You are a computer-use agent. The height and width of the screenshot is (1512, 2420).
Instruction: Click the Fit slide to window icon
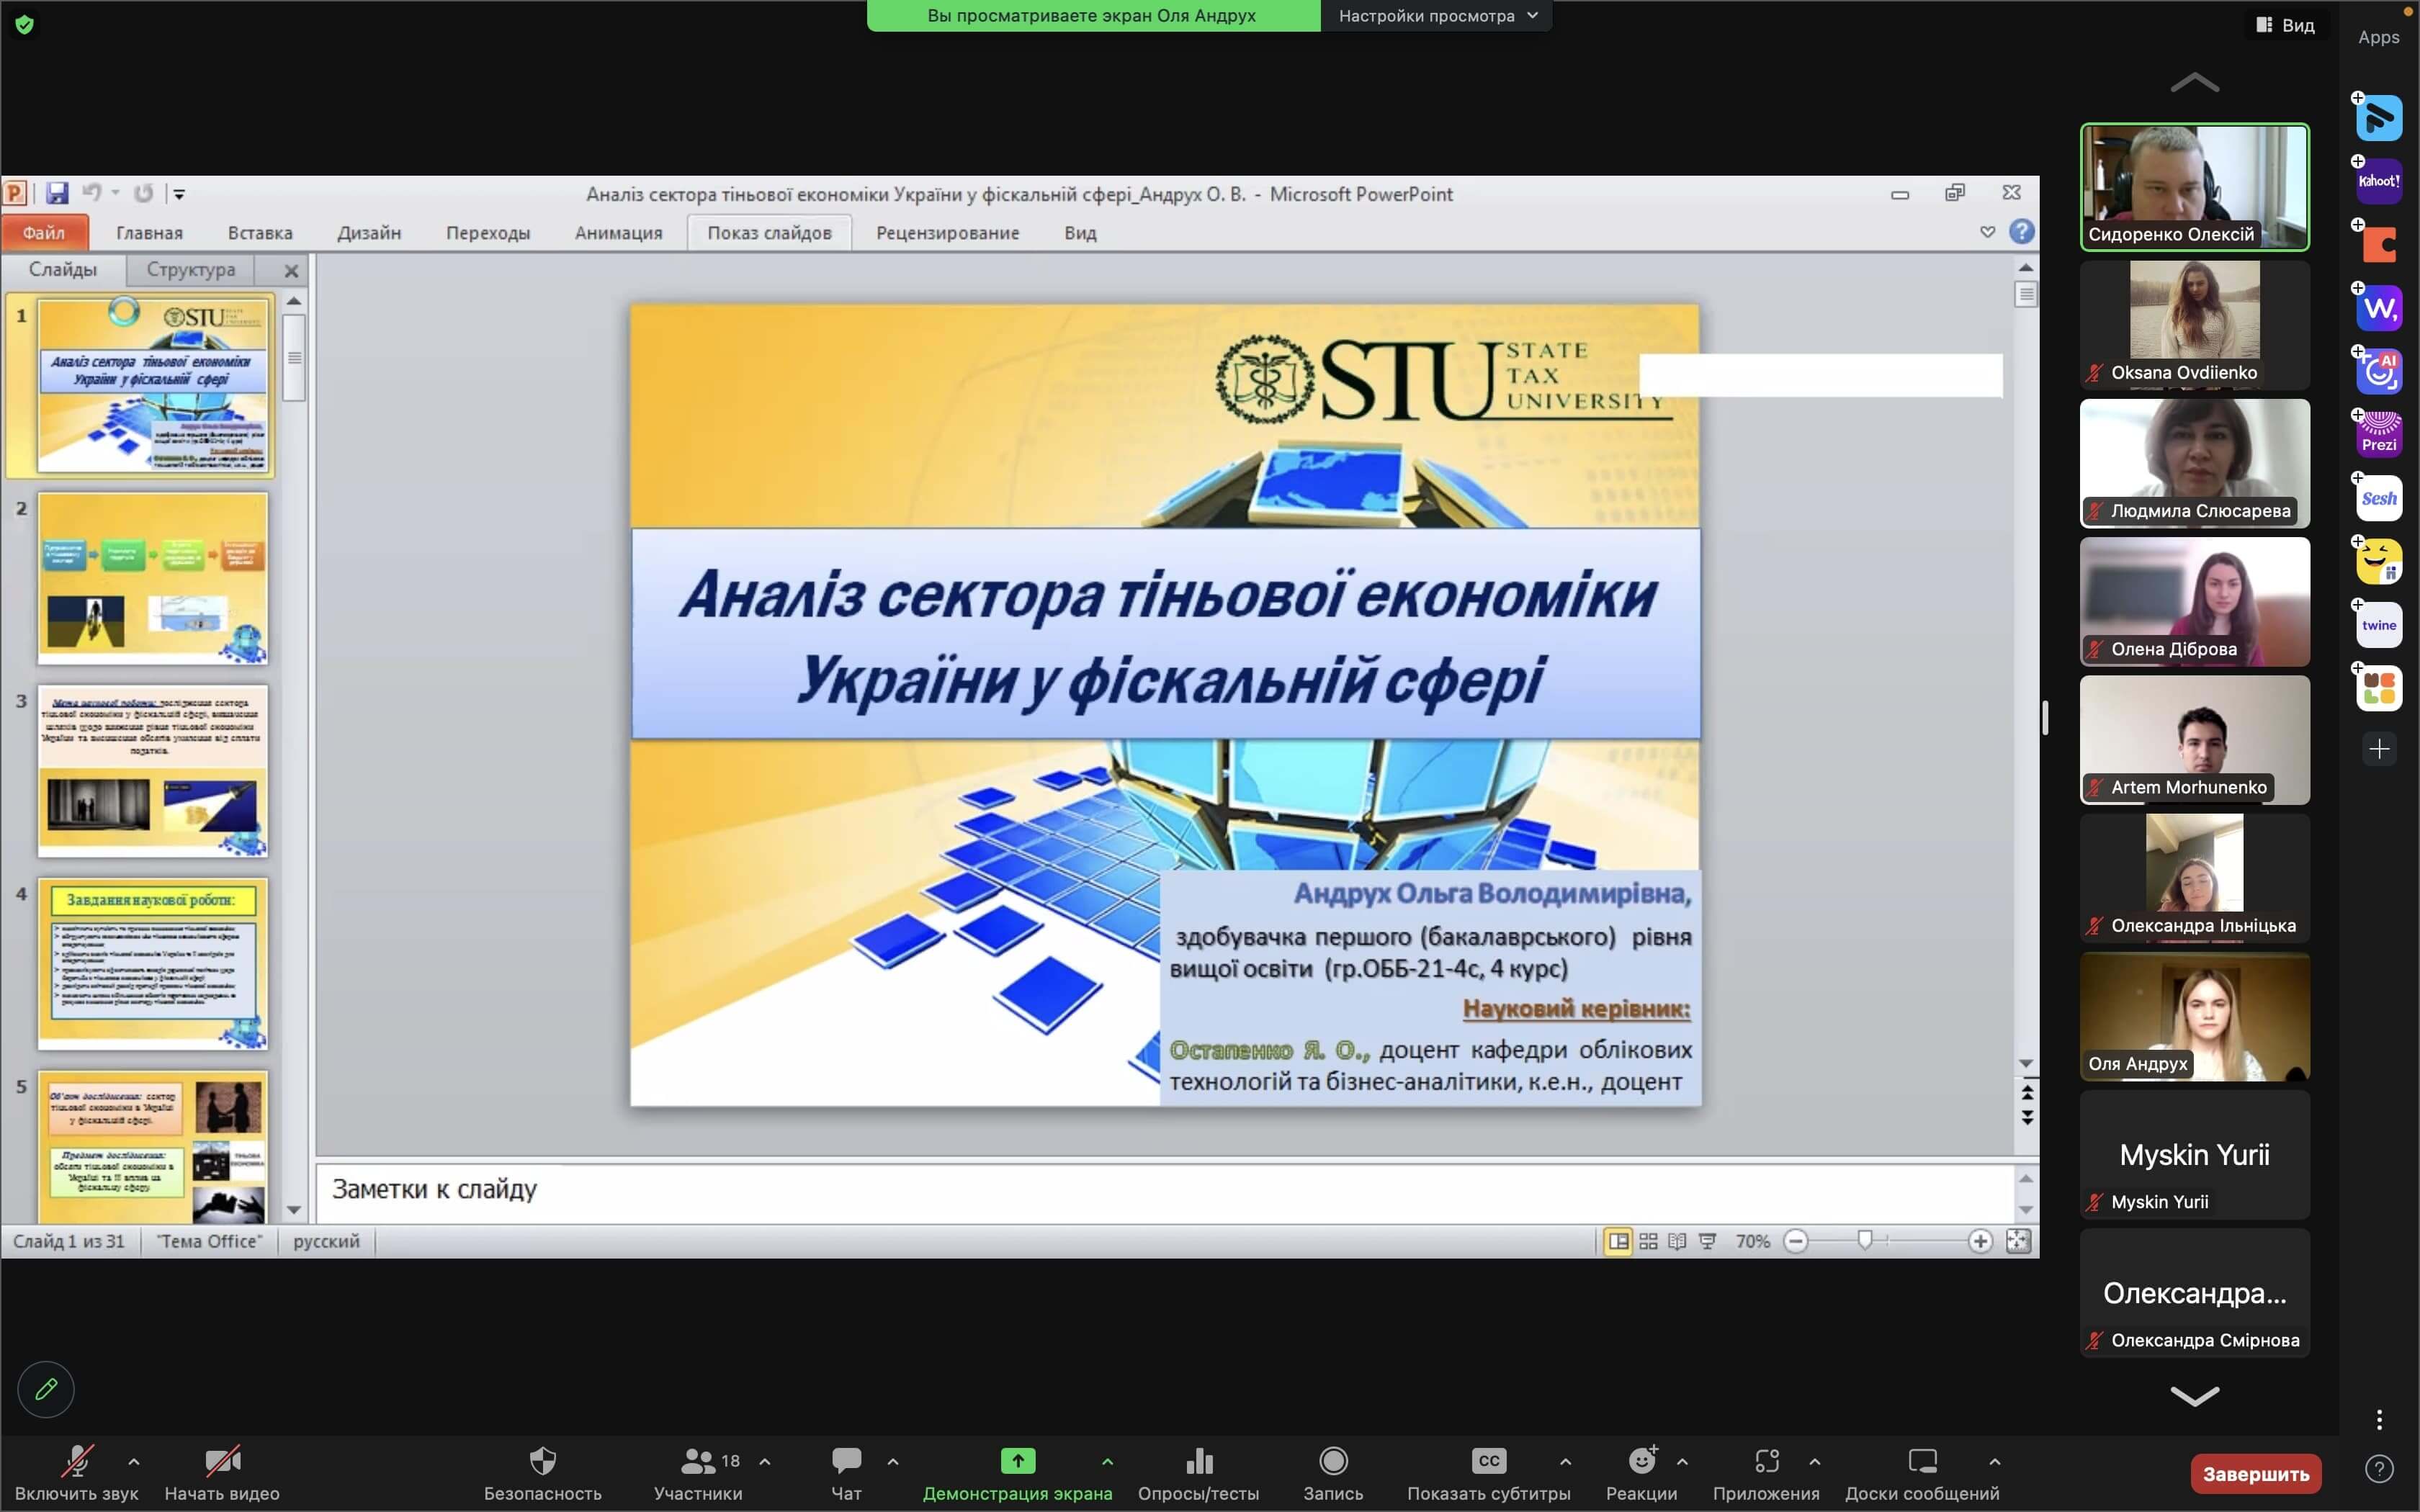(x=2018, y=1241)
